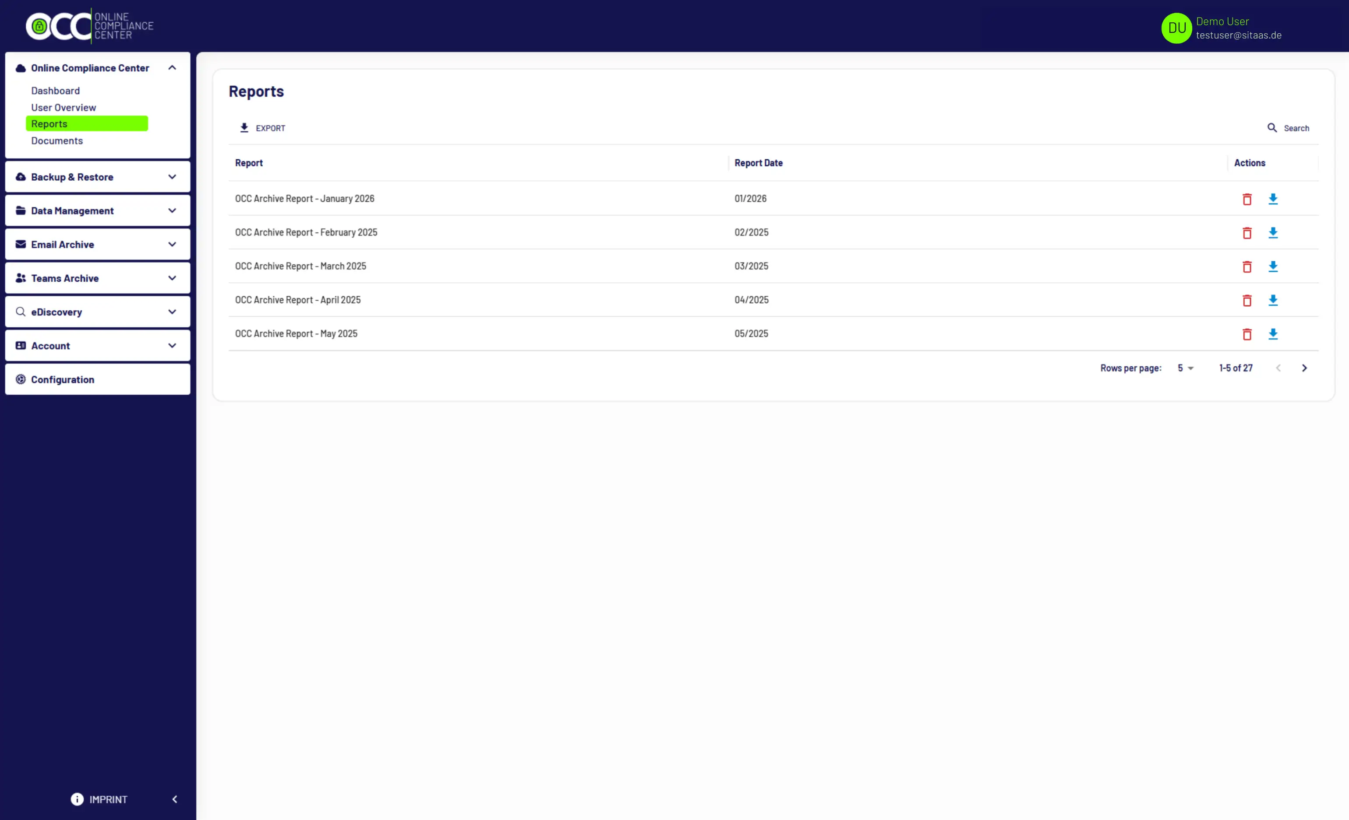Delete the January 2026 archive report
The width and height of the screenshot is (1349, 820).
[x=1247, y=199]
